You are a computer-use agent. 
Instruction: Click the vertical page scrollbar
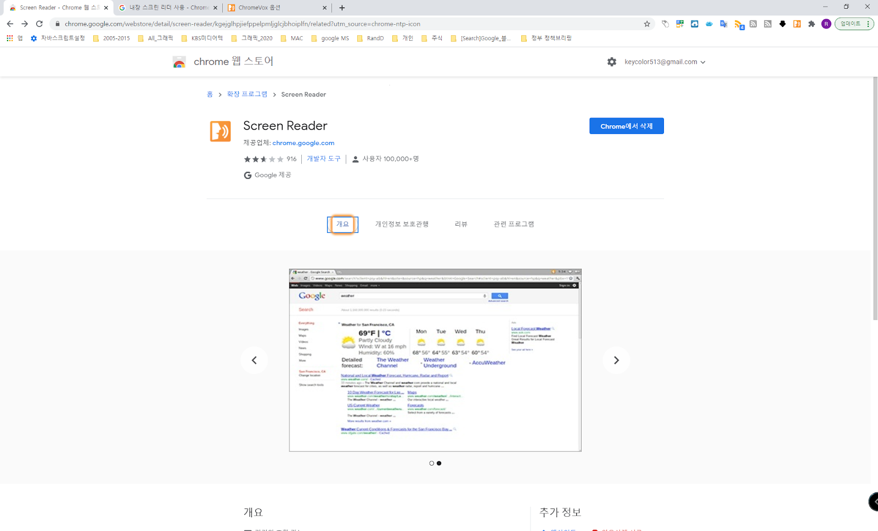click(x=875, y=199)
